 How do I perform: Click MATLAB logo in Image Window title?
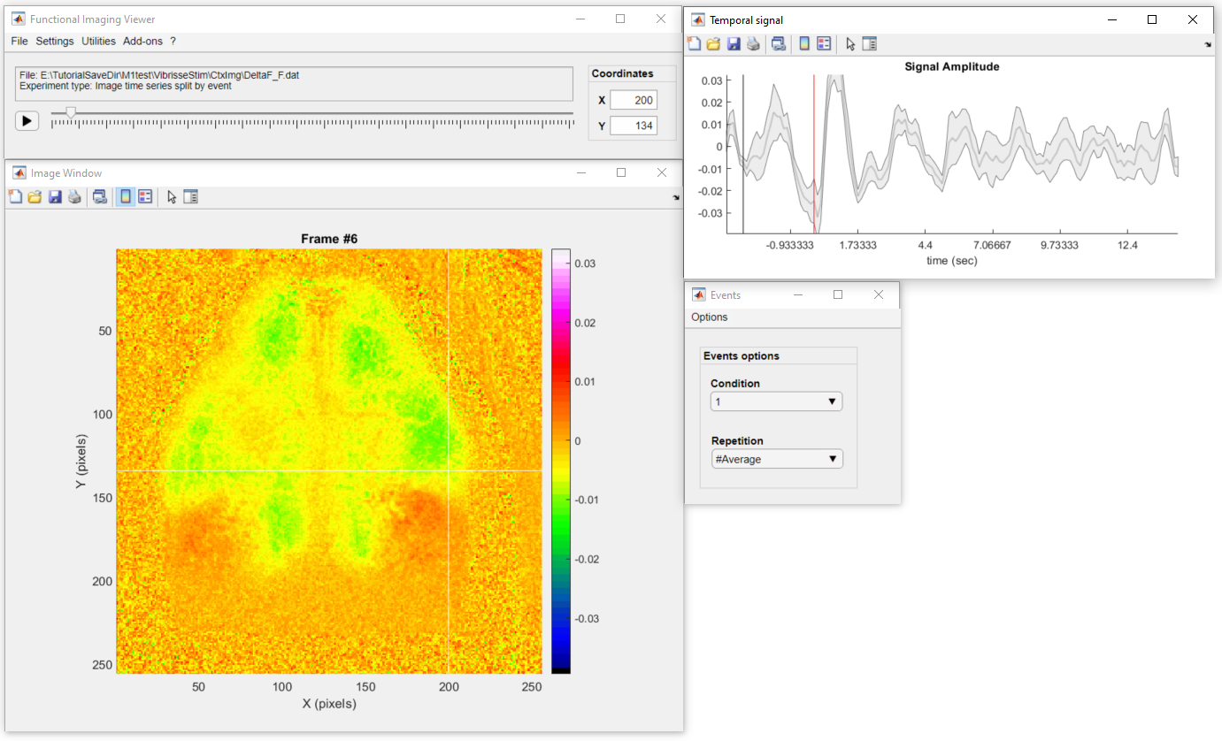tap(19, 173)
